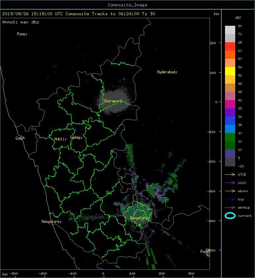
Task: Click the mauve 45 dBZ legend swatch
Action: pos(230,96)
